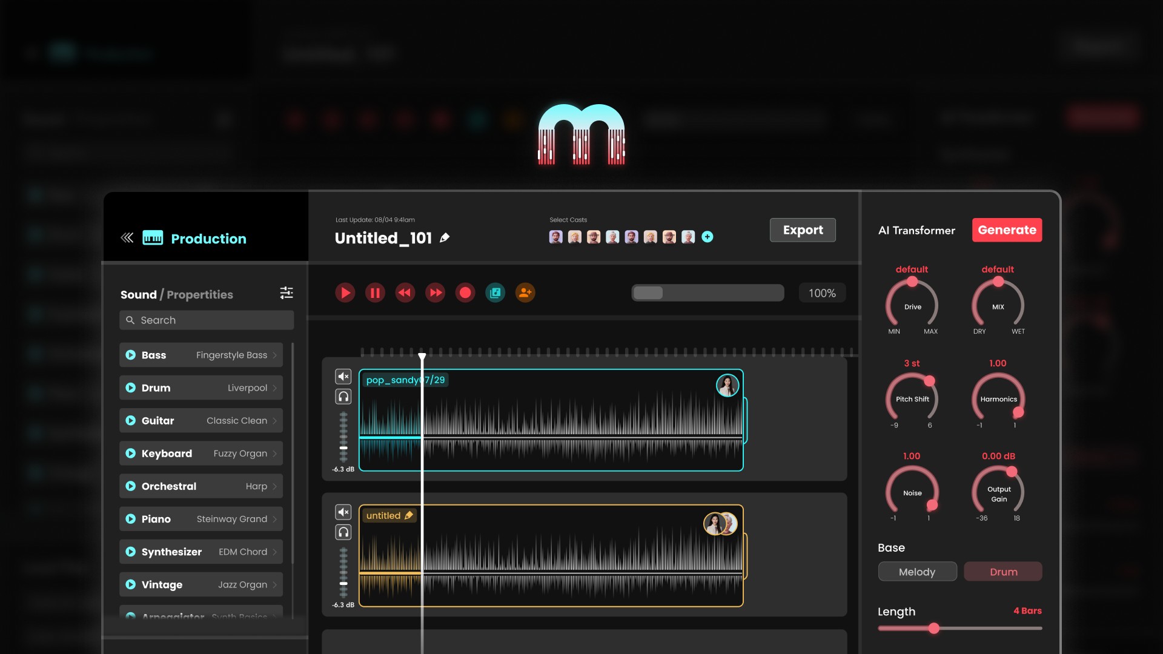Mute the pop_sandy07/29 track
This screenshot has height=654, width=1163.
pos(343,377)
